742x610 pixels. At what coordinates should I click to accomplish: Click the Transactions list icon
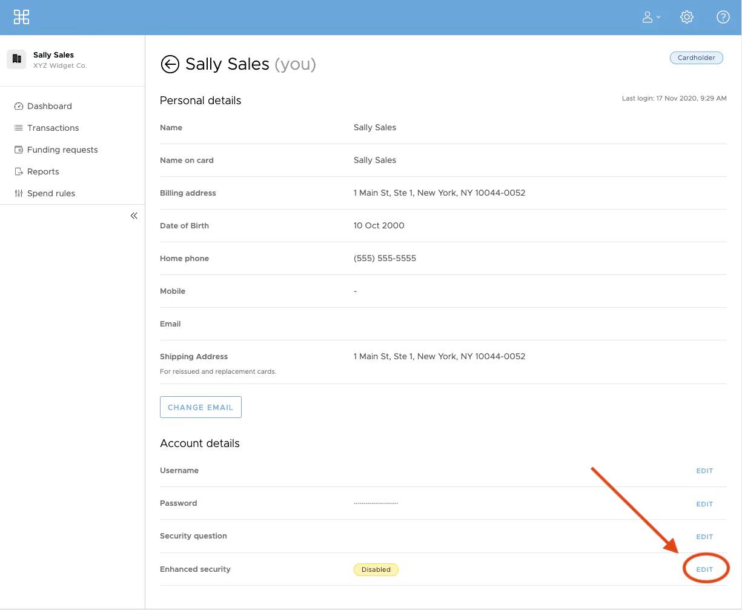(18, 128)
